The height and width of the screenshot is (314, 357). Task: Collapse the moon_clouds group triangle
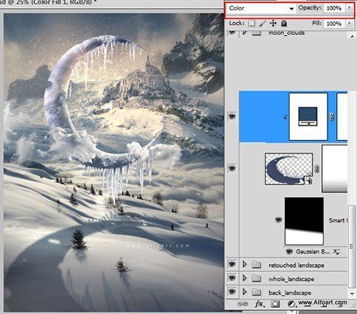(x=244, y=33)
